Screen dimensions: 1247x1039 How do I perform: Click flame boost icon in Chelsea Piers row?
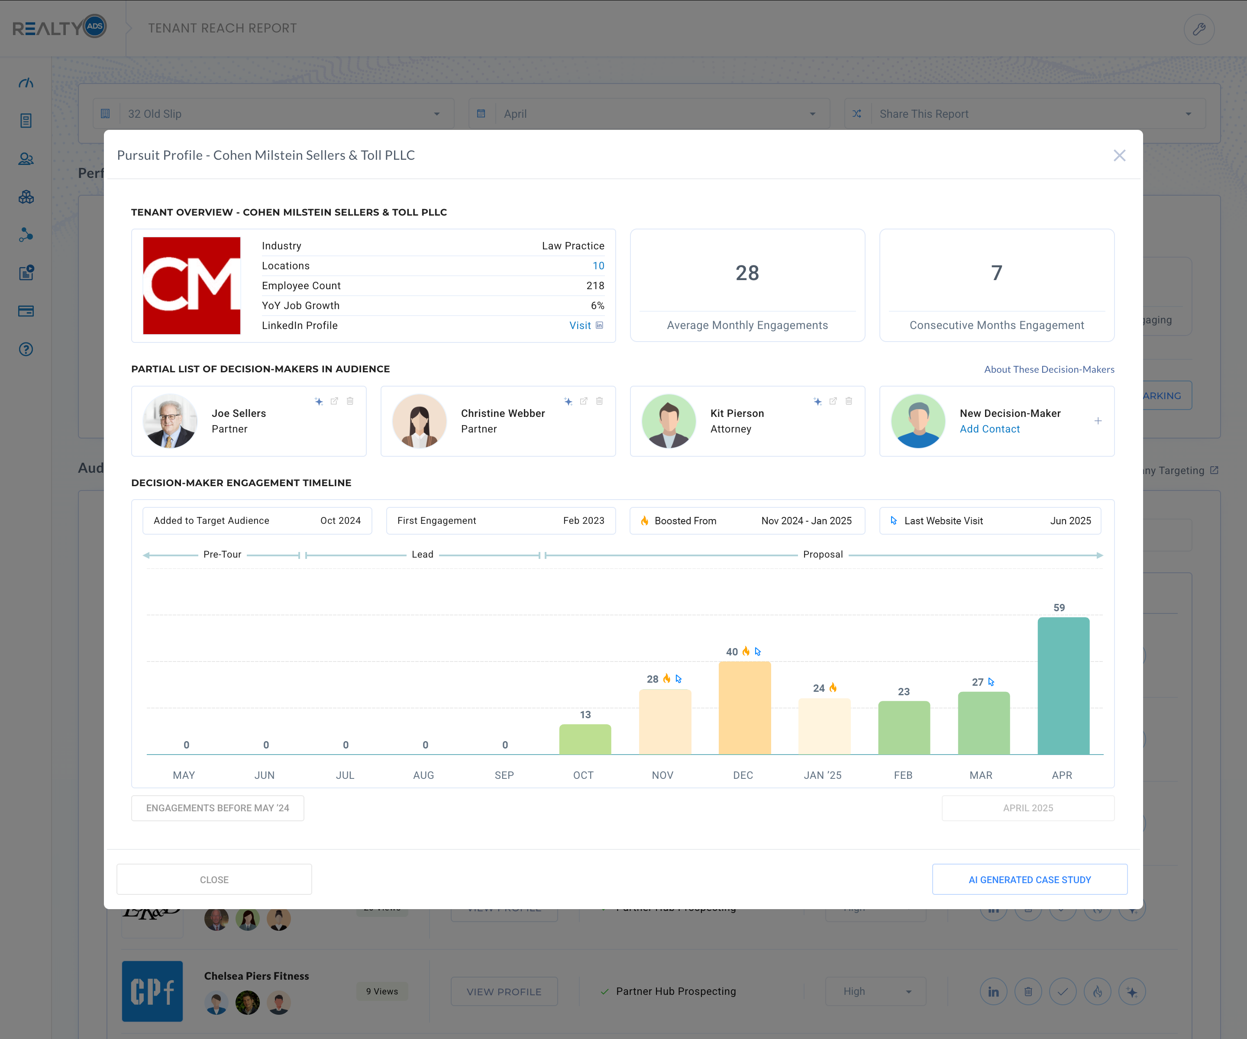(x=1098, y=992)
